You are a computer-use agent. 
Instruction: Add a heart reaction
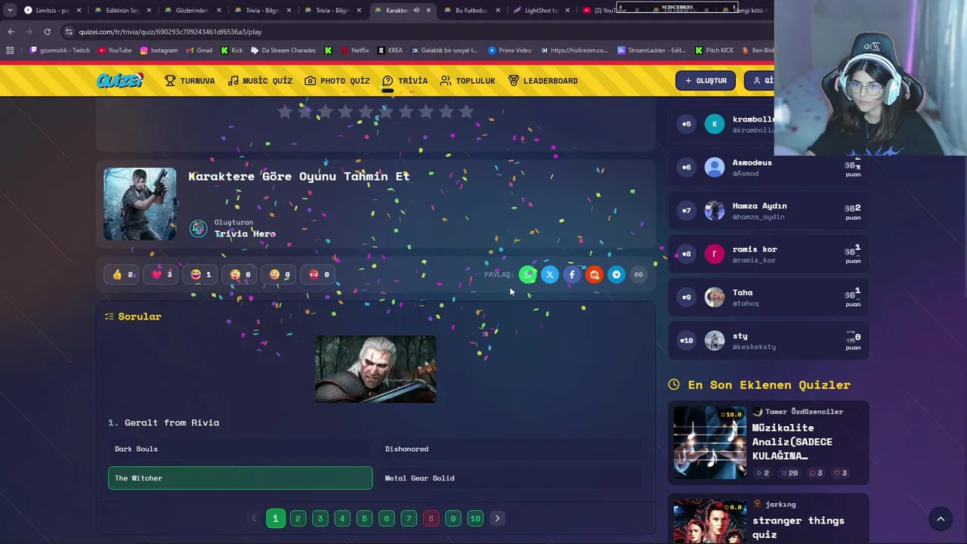[161, 274]
